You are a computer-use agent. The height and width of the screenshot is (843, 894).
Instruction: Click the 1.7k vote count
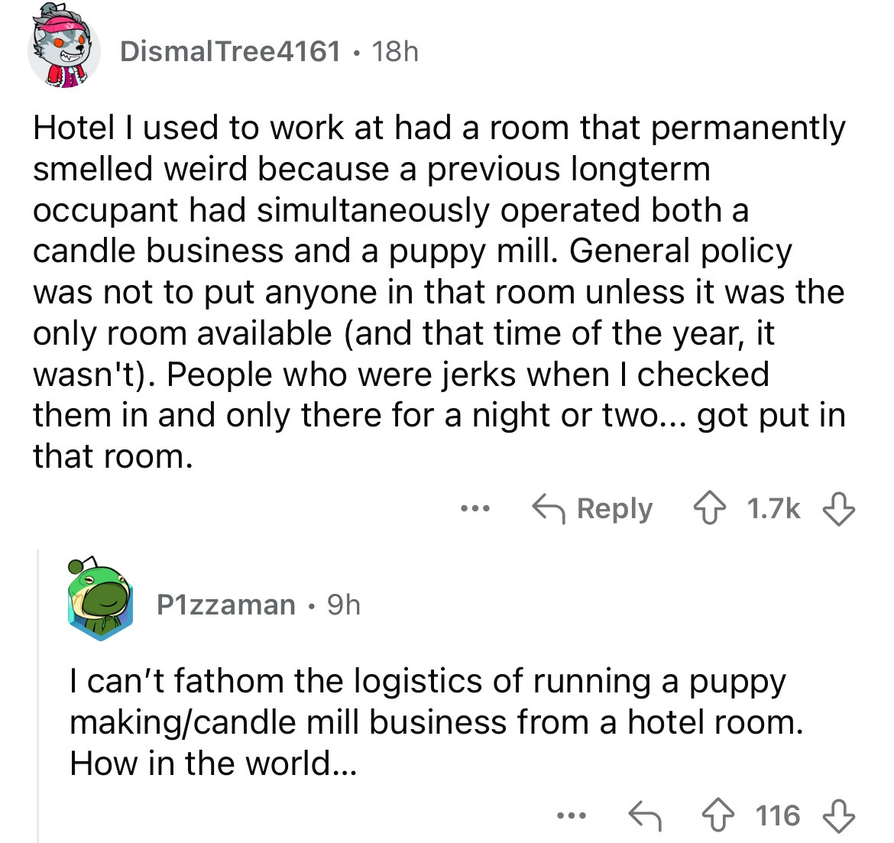pyautogui.click(x=773, y=508)
